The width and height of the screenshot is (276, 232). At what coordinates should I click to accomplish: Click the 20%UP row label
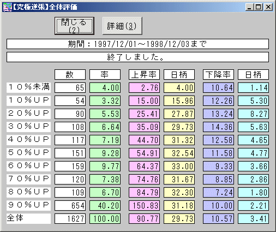click(x=28, y=114)
